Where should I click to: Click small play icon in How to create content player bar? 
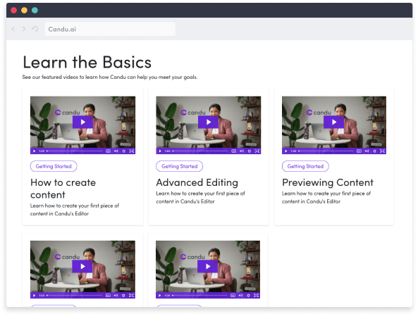34,151
